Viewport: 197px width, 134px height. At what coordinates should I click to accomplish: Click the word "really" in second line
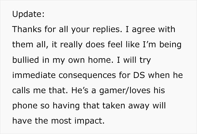pos(71,45)
